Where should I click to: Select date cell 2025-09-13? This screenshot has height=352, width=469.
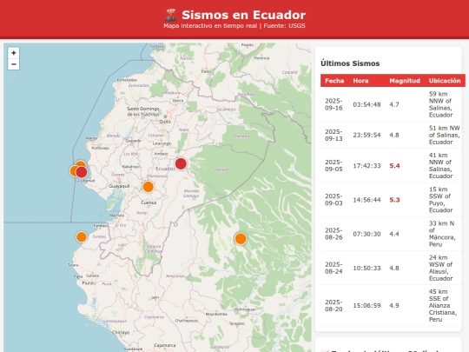click(334, 135)
